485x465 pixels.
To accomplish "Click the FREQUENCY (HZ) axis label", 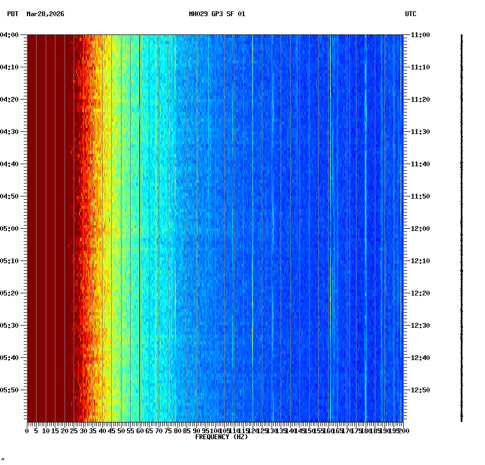I will tap(222, 436).
